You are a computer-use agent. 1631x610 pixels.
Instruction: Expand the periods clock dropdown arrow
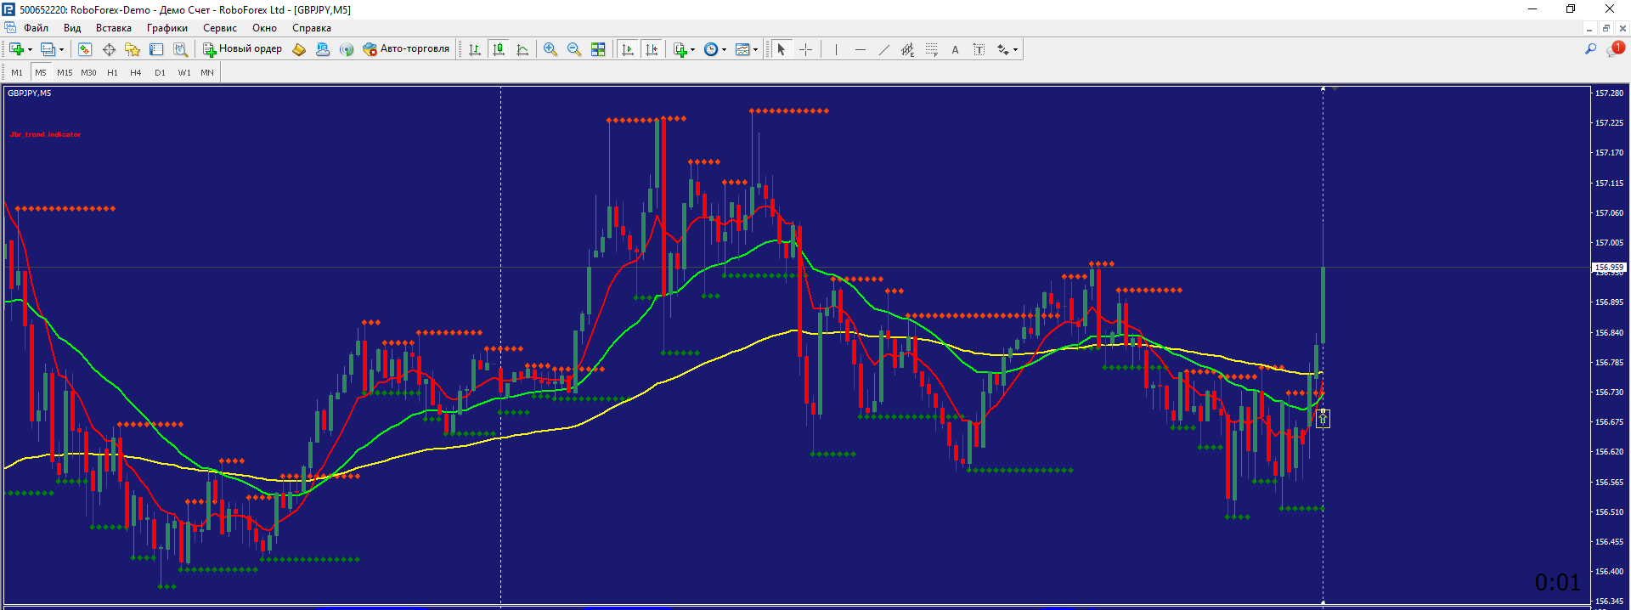pos(724,49)
